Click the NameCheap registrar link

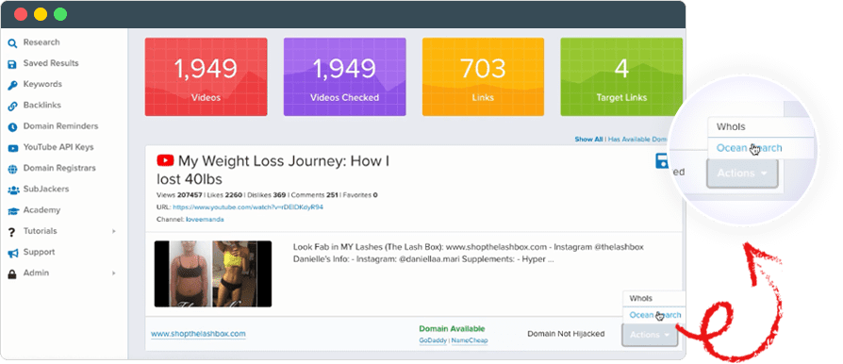(x=470, y=340)
